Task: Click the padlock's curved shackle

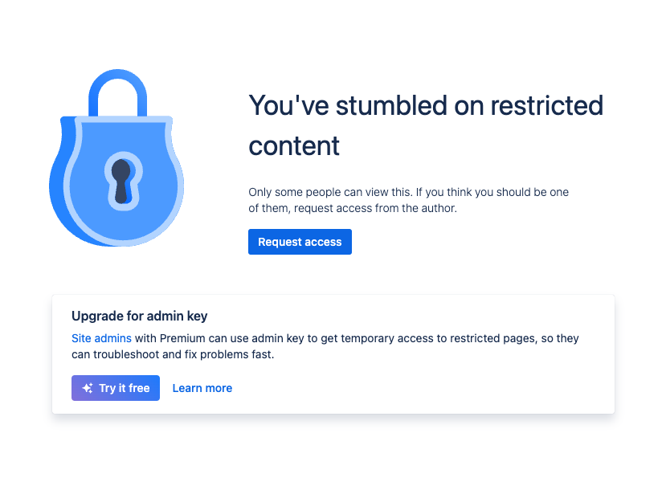Action: tap(117, 92)
